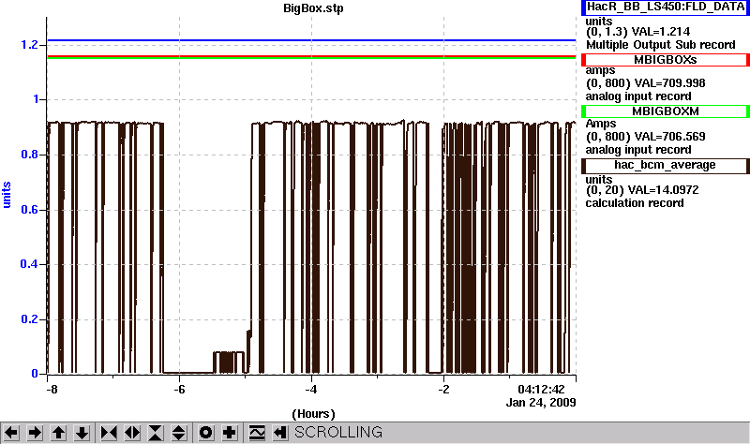Click the y-axis tick label 1.2
This screenshot has height=444, width=750.
point(29,45)
